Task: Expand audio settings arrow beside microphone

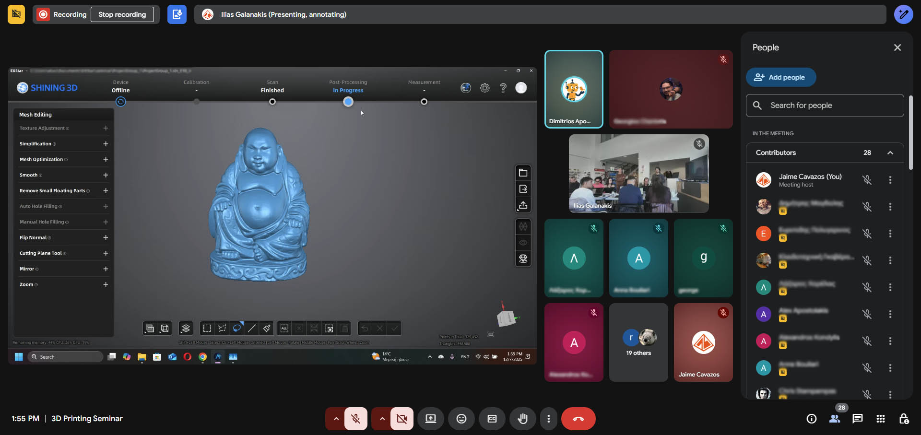Action: [x=336, y=419]
